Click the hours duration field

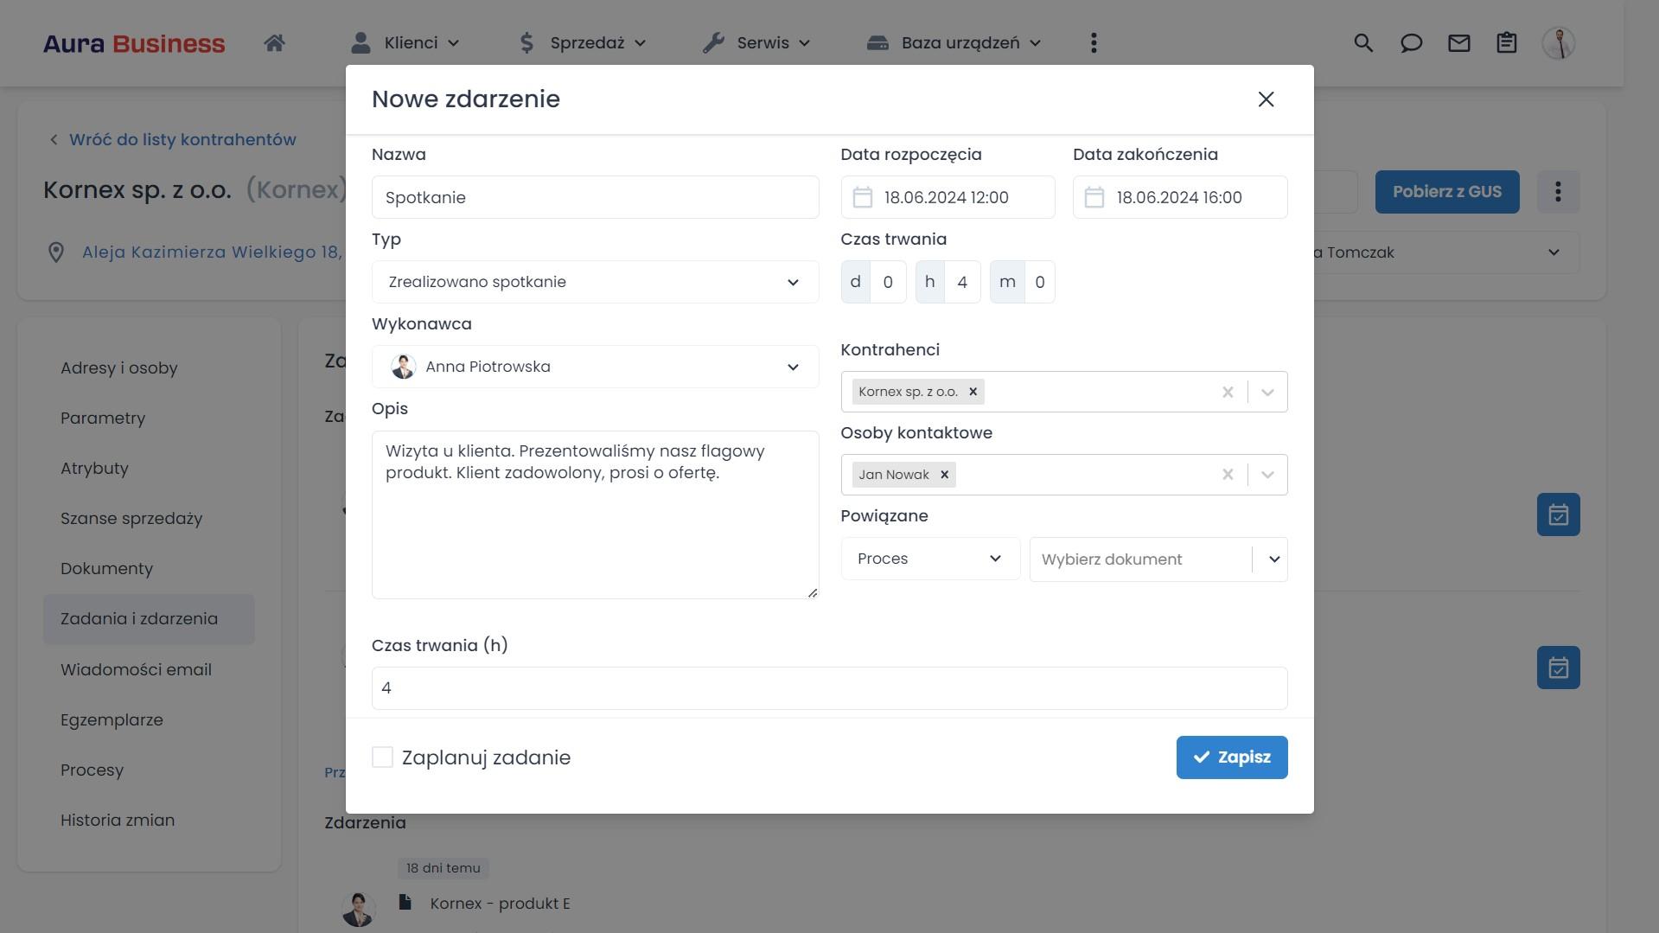click(962, 282)
